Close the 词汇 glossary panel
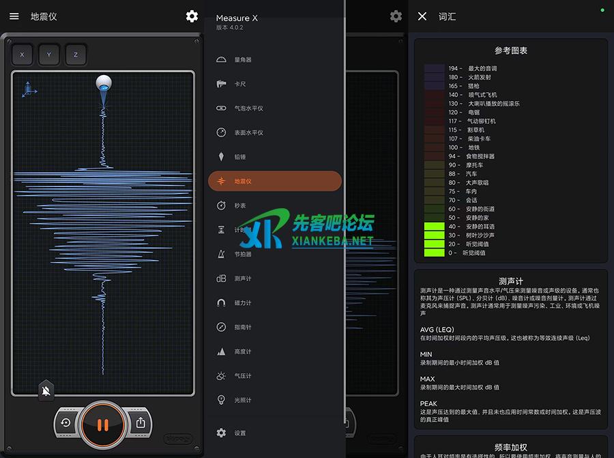The width and height of the screenshot is (614, 458). [422, 16]
